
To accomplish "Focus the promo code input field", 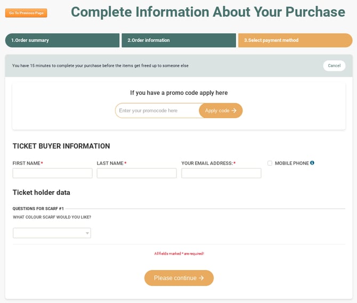I will coord(157,111).
